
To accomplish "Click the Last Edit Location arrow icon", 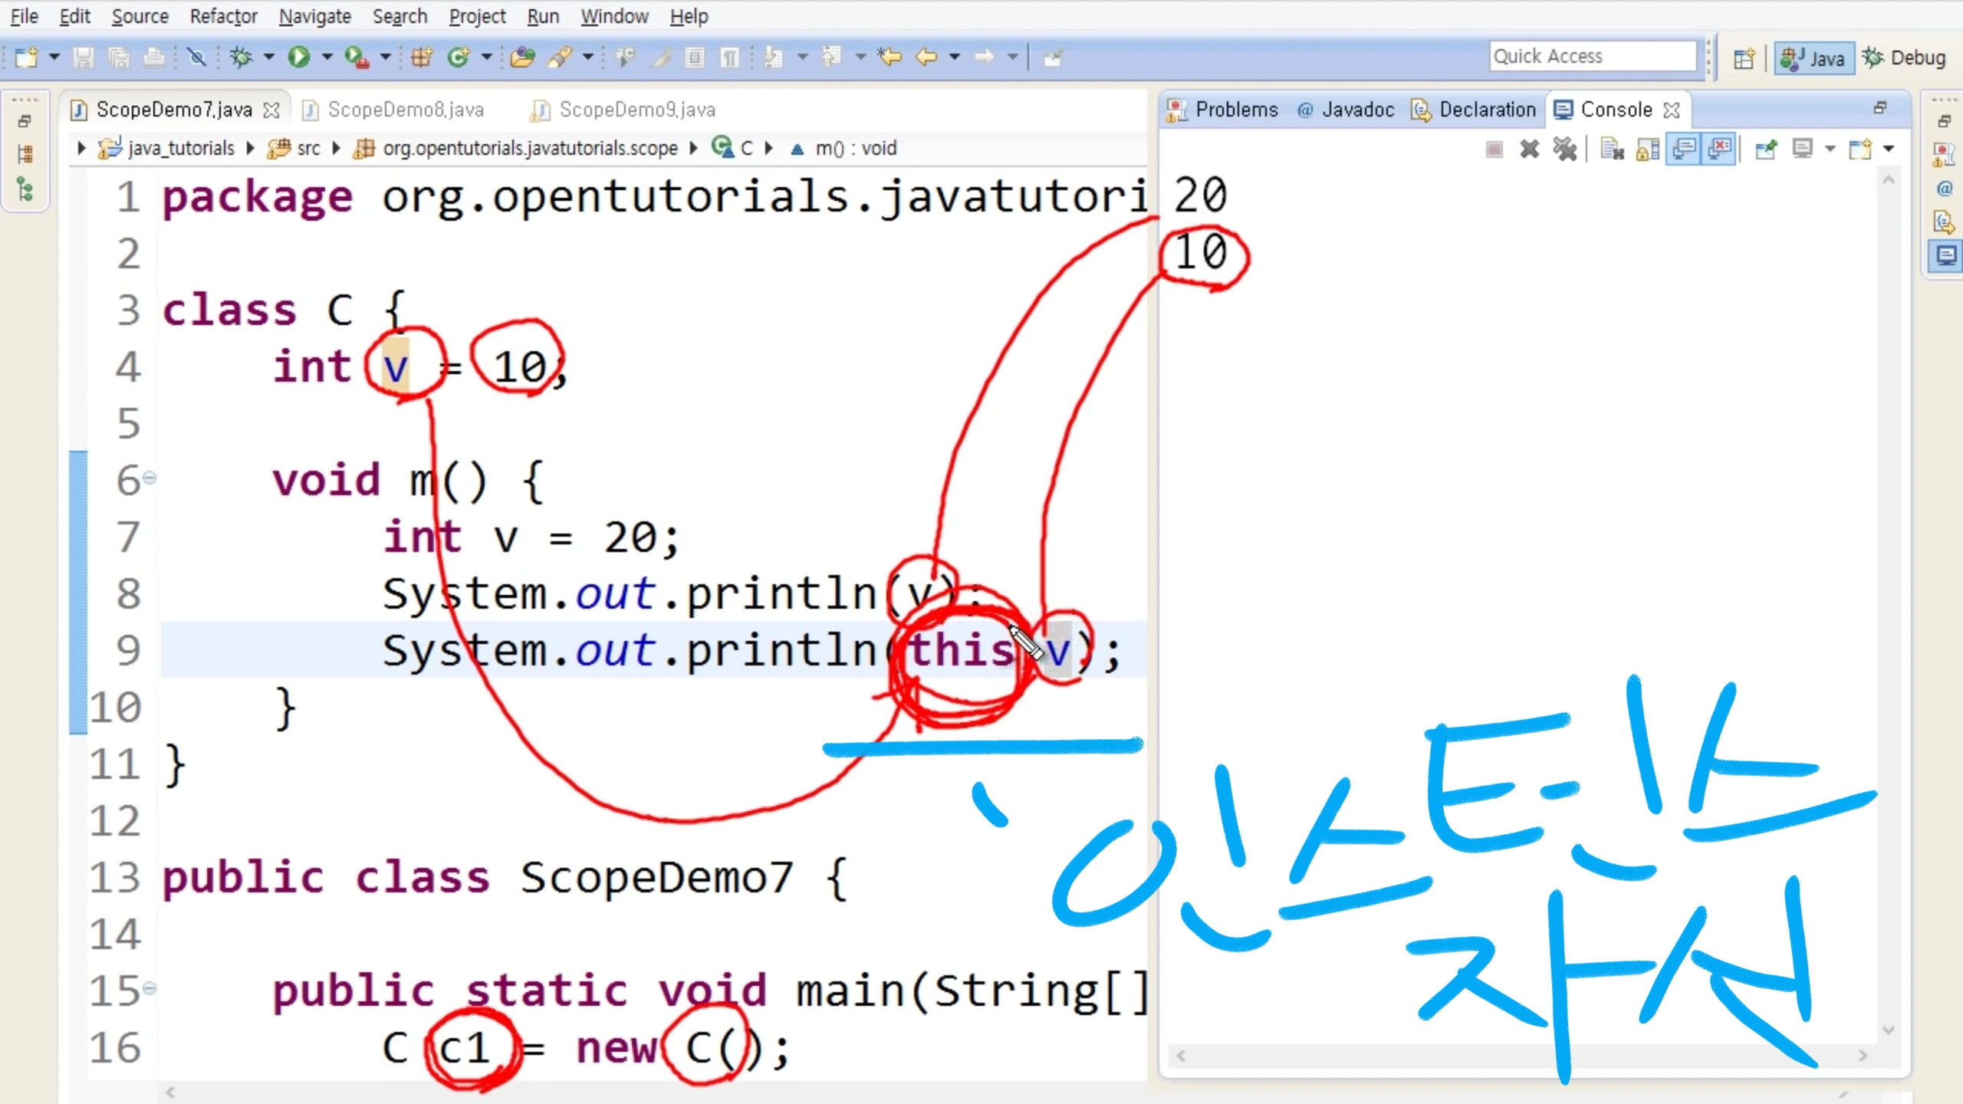I will pos(889,57).
